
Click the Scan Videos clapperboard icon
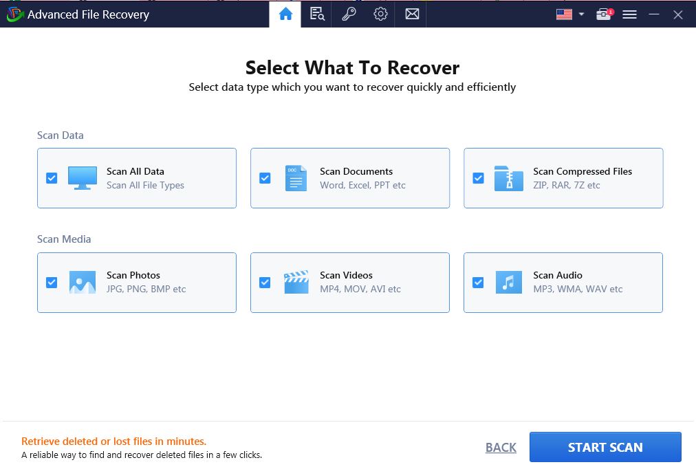point(296,282)
